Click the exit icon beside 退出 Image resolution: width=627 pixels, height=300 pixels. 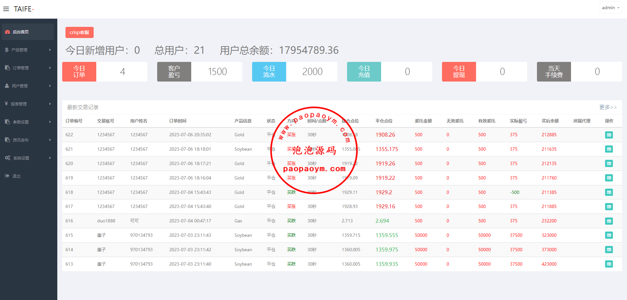(7, 176)
